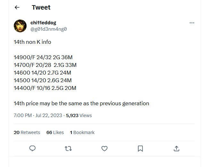Open the 1 Bookmark count

[x=82, y=132]
